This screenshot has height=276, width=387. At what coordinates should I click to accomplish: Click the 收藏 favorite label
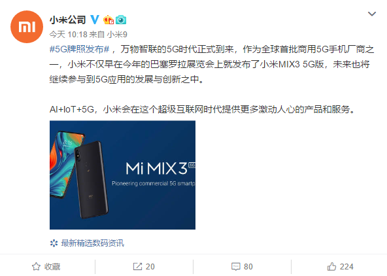(52, 267)
